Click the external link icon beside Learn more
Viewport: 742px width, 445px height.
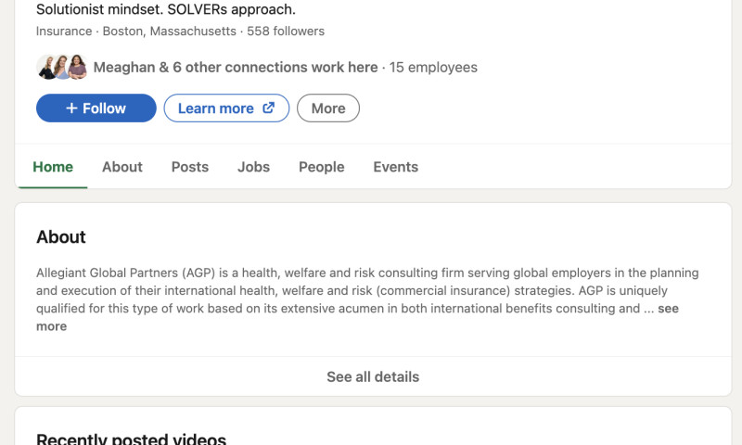pos(269,108)
